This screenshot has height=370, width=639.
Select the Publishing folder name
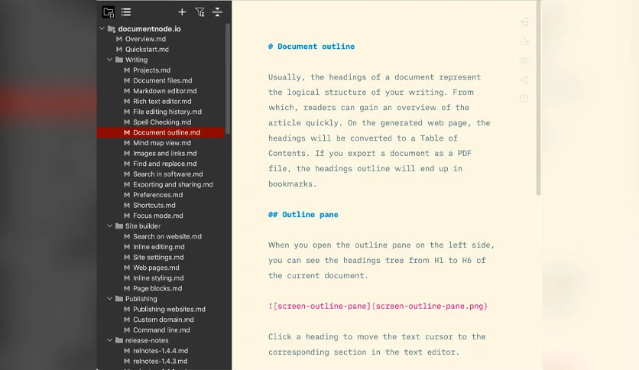(x=141, y=299)
